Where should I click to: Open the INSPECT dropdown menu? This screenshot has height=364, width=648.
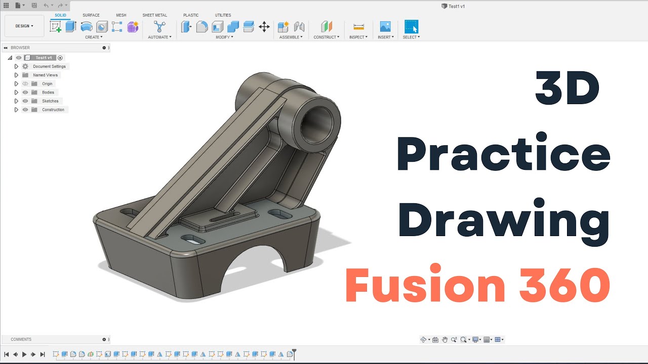click(358, 37)
